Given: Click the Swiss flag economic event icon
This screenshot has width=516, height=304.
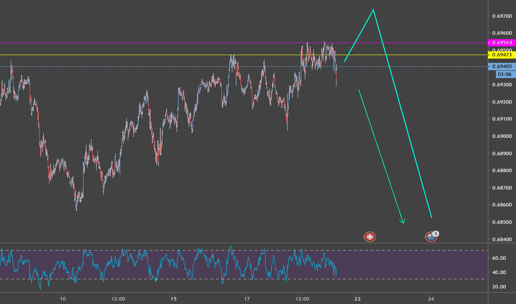Looking at the screenshot, I should (x=369, y=237).
